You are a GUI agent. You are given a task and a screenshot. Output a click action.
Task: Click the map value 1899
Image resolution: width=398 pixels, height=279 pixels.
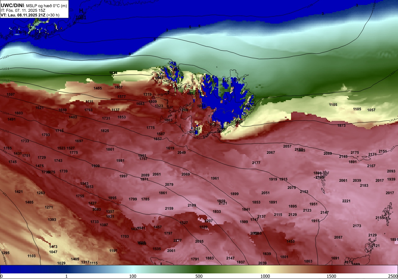click(234, 194)
